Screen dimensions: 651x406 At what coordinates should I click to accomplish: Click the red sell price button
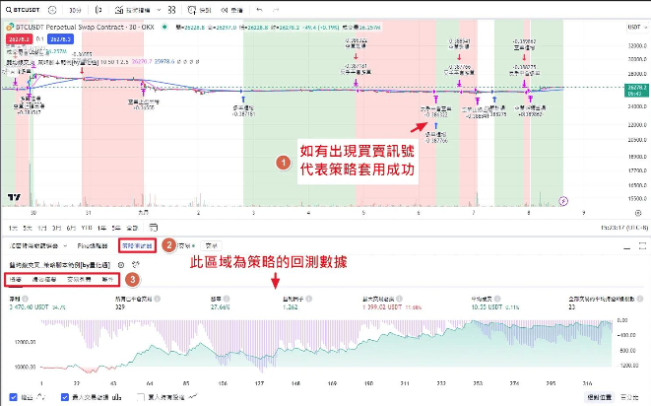click(x=19, y=39)
